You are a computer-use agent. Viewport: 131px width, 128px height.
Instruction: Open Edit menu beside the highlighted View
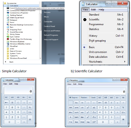click(93, 10)
